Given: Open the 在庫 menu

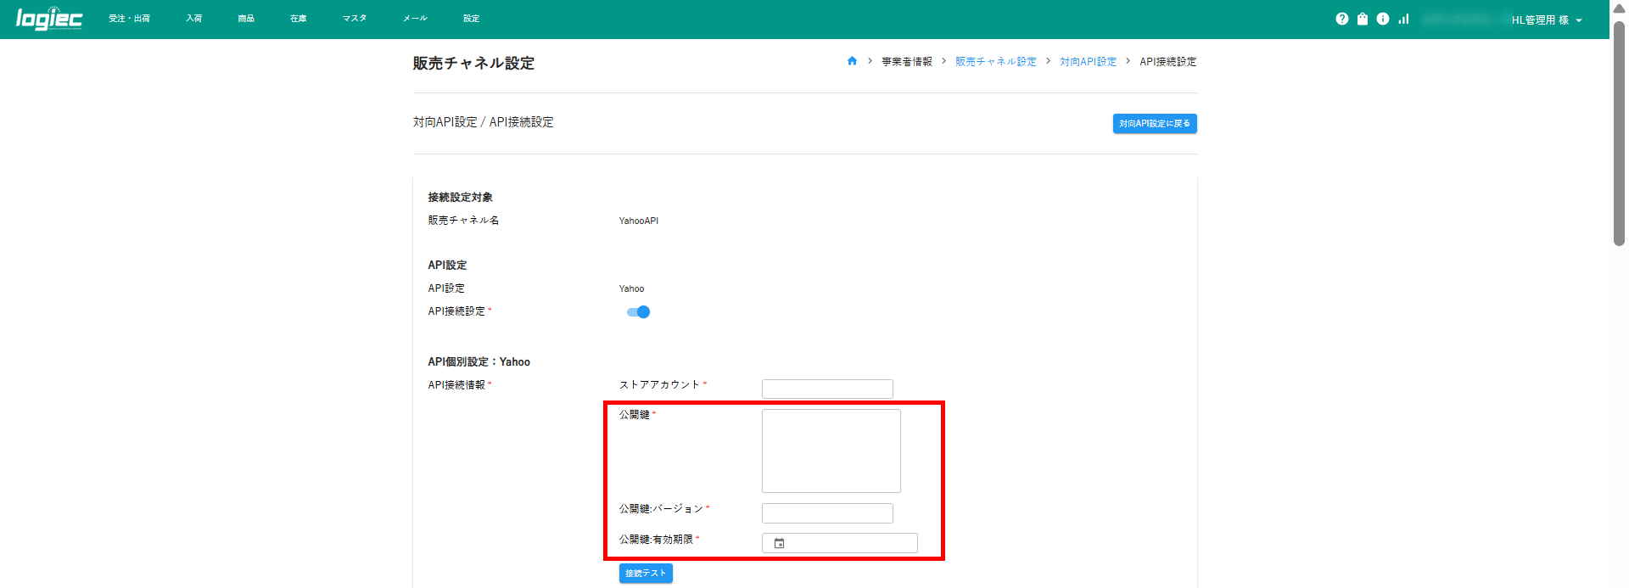Looking at the screenshot, I should [x=298, y=19].
